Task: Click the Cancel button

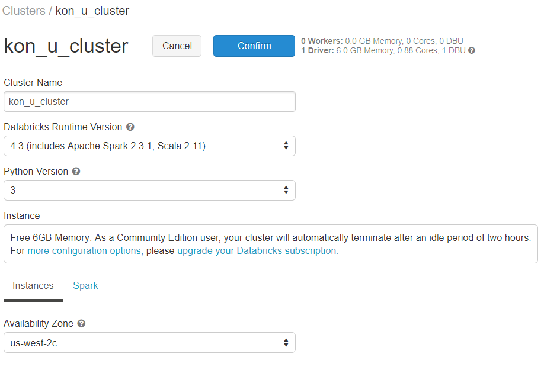Action: 177,46
